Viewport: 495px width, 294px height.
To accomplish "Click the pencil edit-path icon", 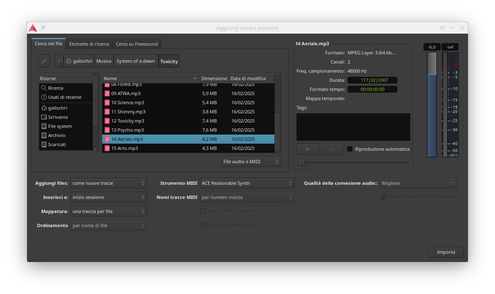I will point(44,61).
